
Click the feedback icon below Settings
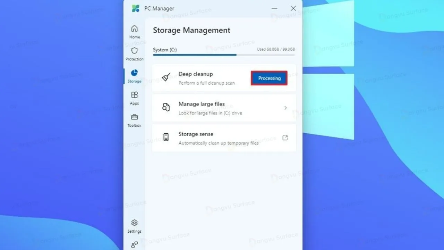pos(134,245)
